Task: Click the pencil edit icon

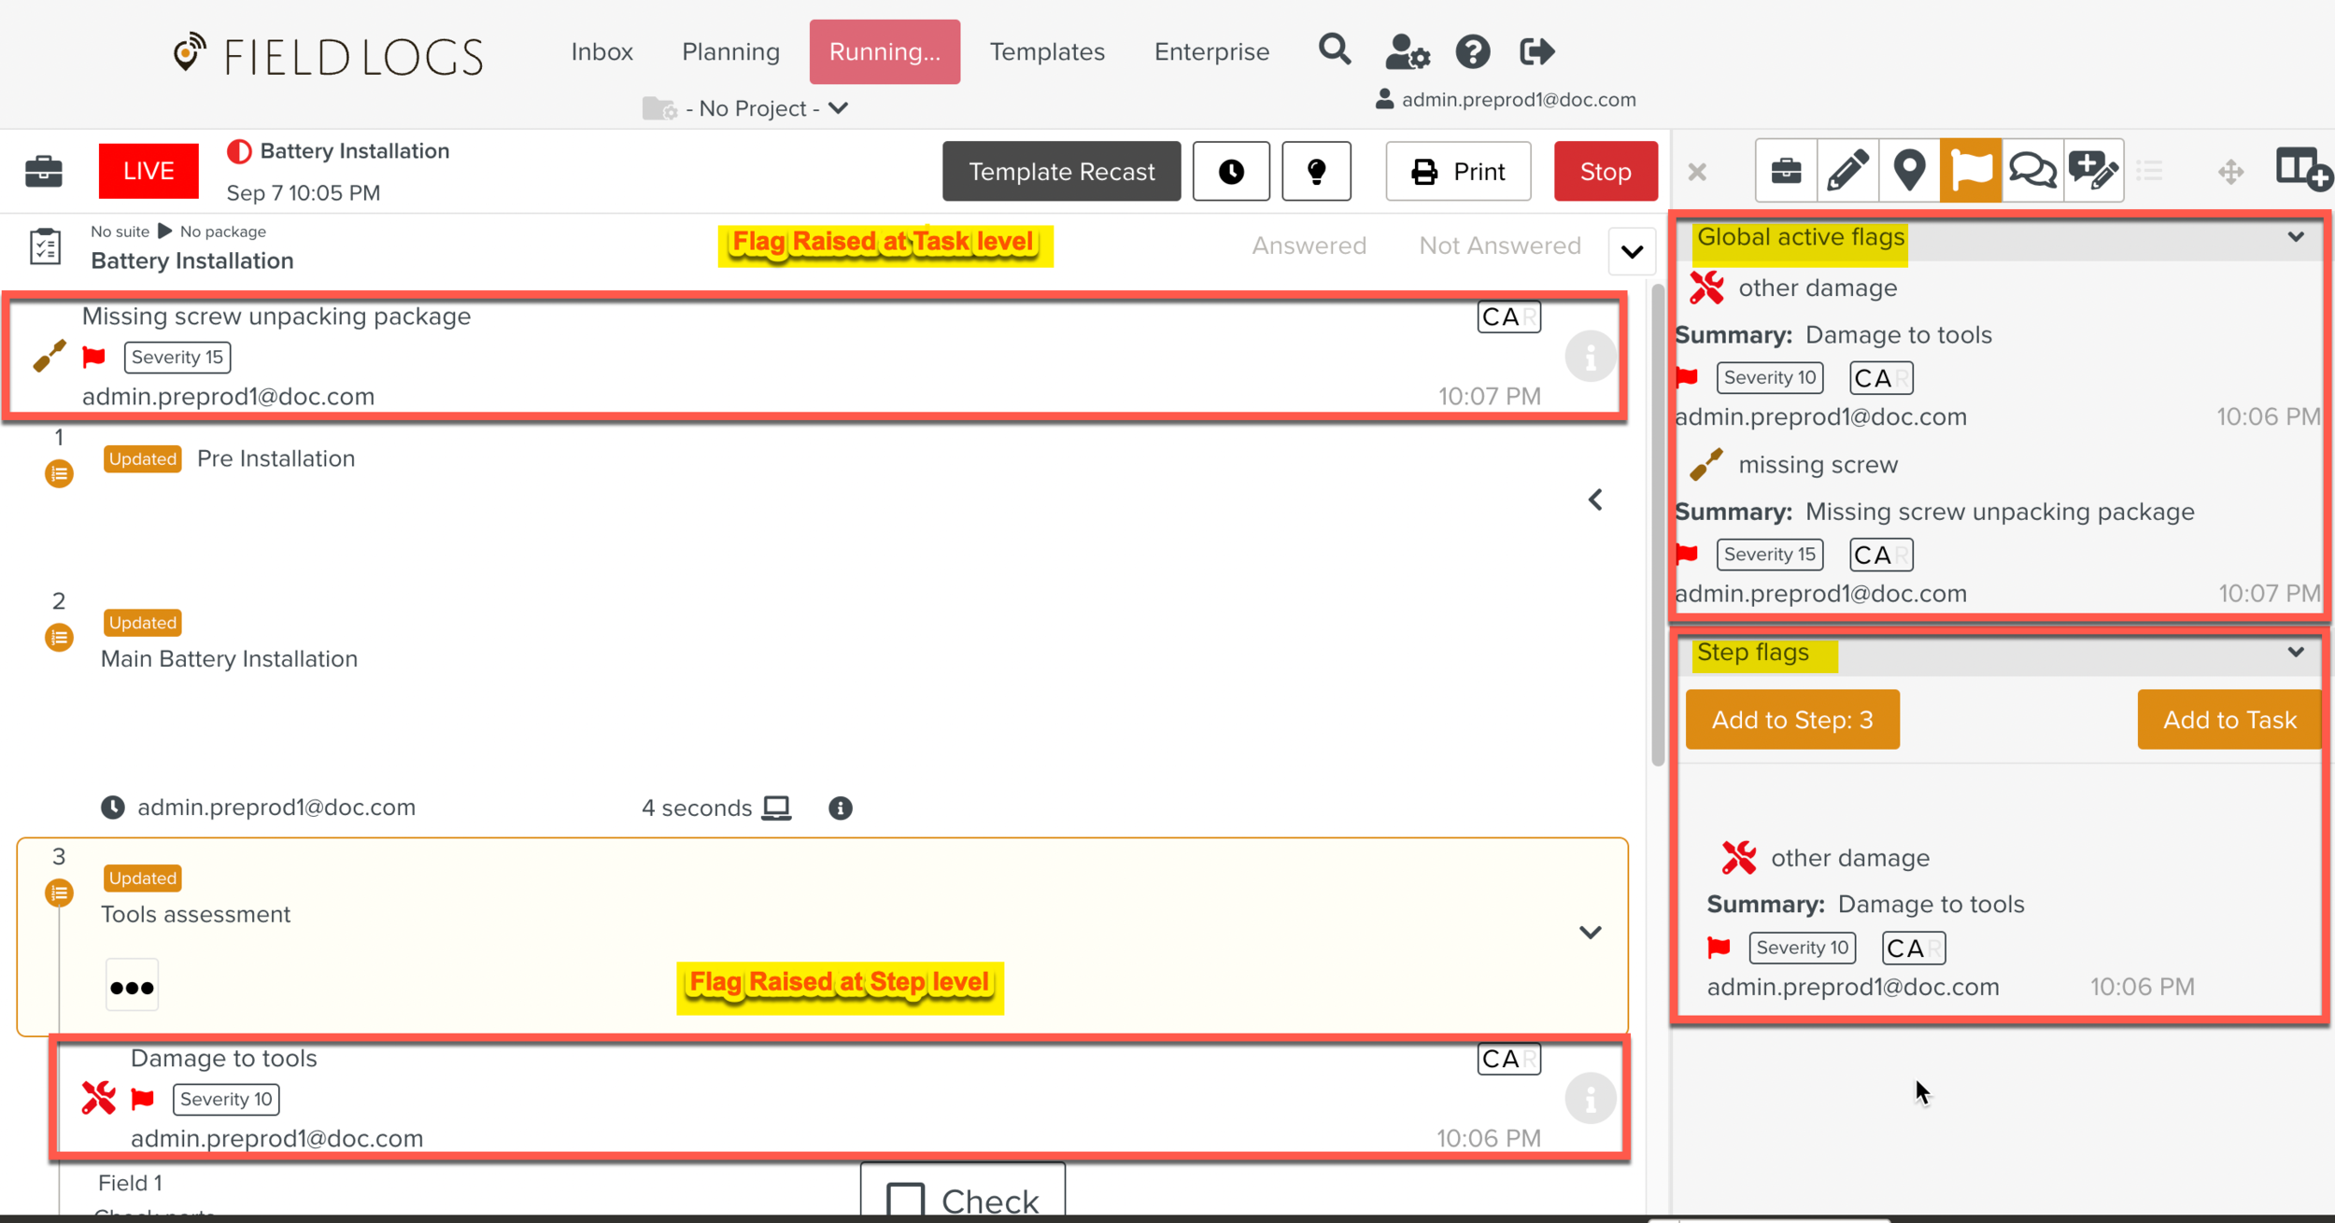Action: click(x=1847, y=171)
